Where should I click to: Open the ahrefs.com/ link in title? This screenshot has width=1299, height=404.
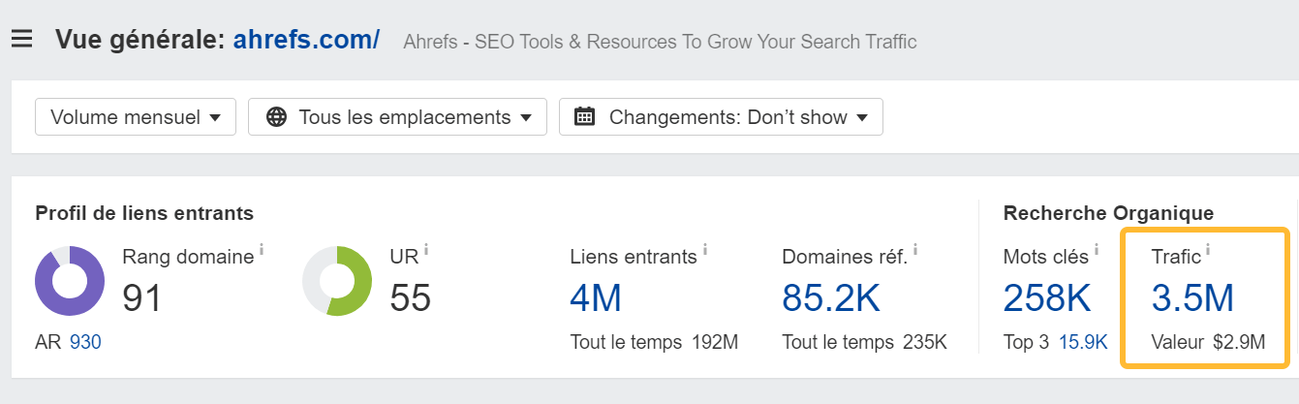coord(306,40)
